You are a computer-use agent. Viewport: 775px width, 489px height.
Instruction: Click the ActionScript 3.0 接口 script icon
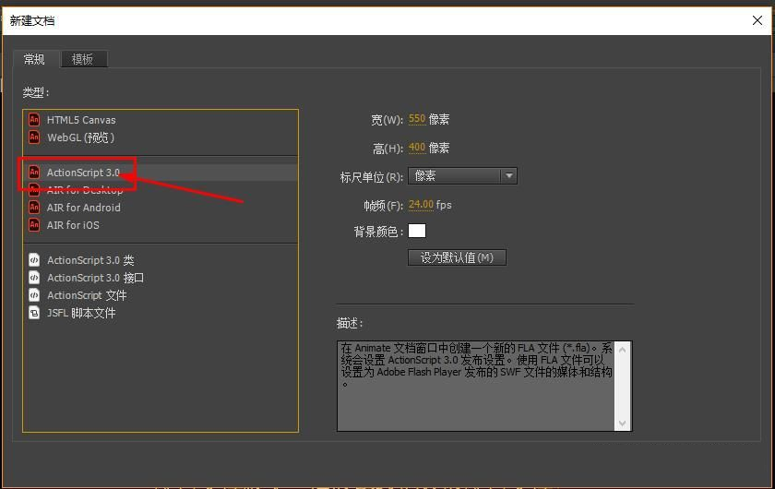point(34,278)
